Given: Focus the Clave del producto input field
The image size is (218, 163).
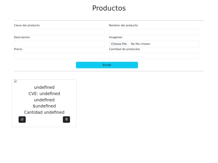Looking at the screenshot, I should (59, 32).
